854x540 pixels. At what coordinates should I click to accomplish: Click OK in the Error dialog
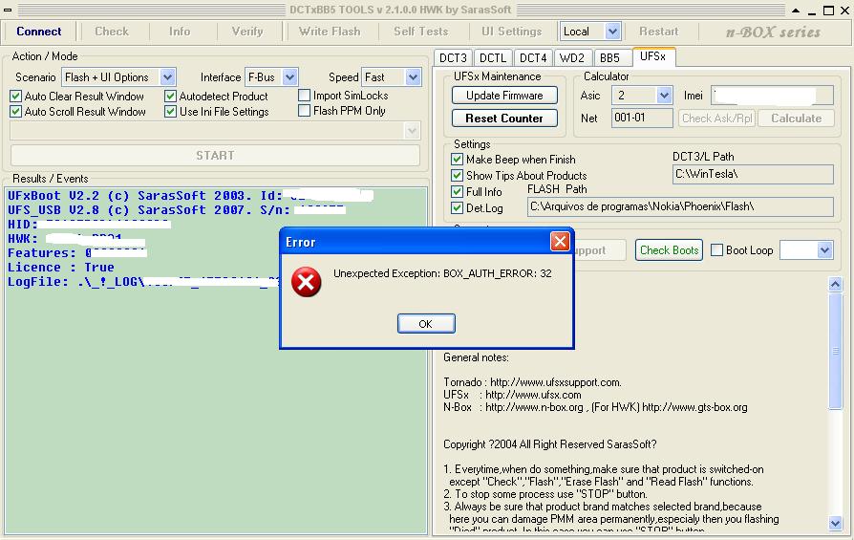[x=426, y=324]
